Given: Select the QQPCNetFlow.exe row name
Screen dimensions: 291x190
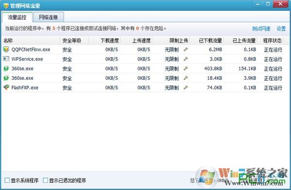Looking at the screenshot, I should coord(31,50).
